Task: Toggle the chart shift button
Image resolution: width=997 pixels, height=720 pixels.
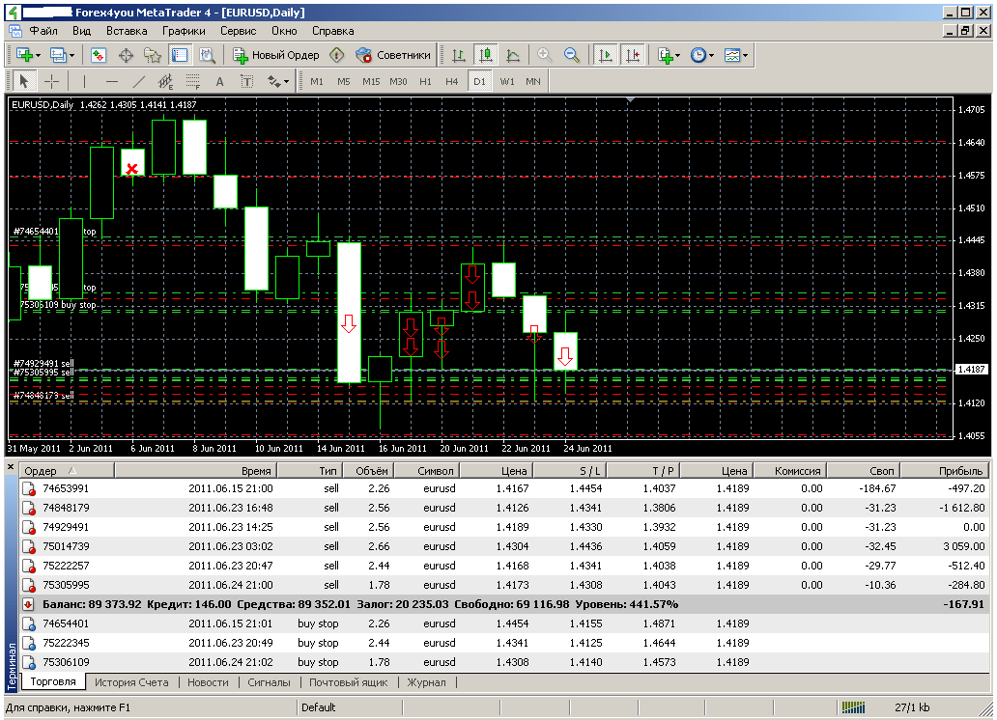Action: (x=633, y=55)
